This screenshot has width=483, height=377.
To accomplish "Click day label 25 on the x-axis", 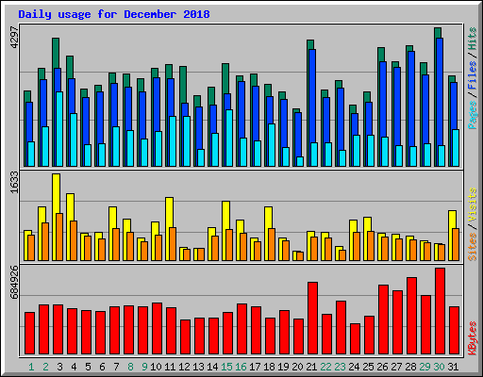I will coord(368,367).
